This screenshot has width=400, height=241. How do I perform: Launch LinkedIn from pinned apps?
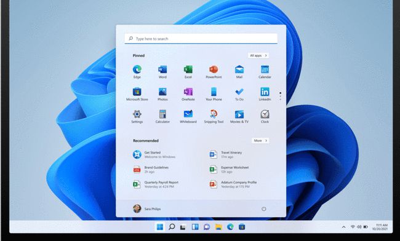pyautogui.click(x=265, y=94)
